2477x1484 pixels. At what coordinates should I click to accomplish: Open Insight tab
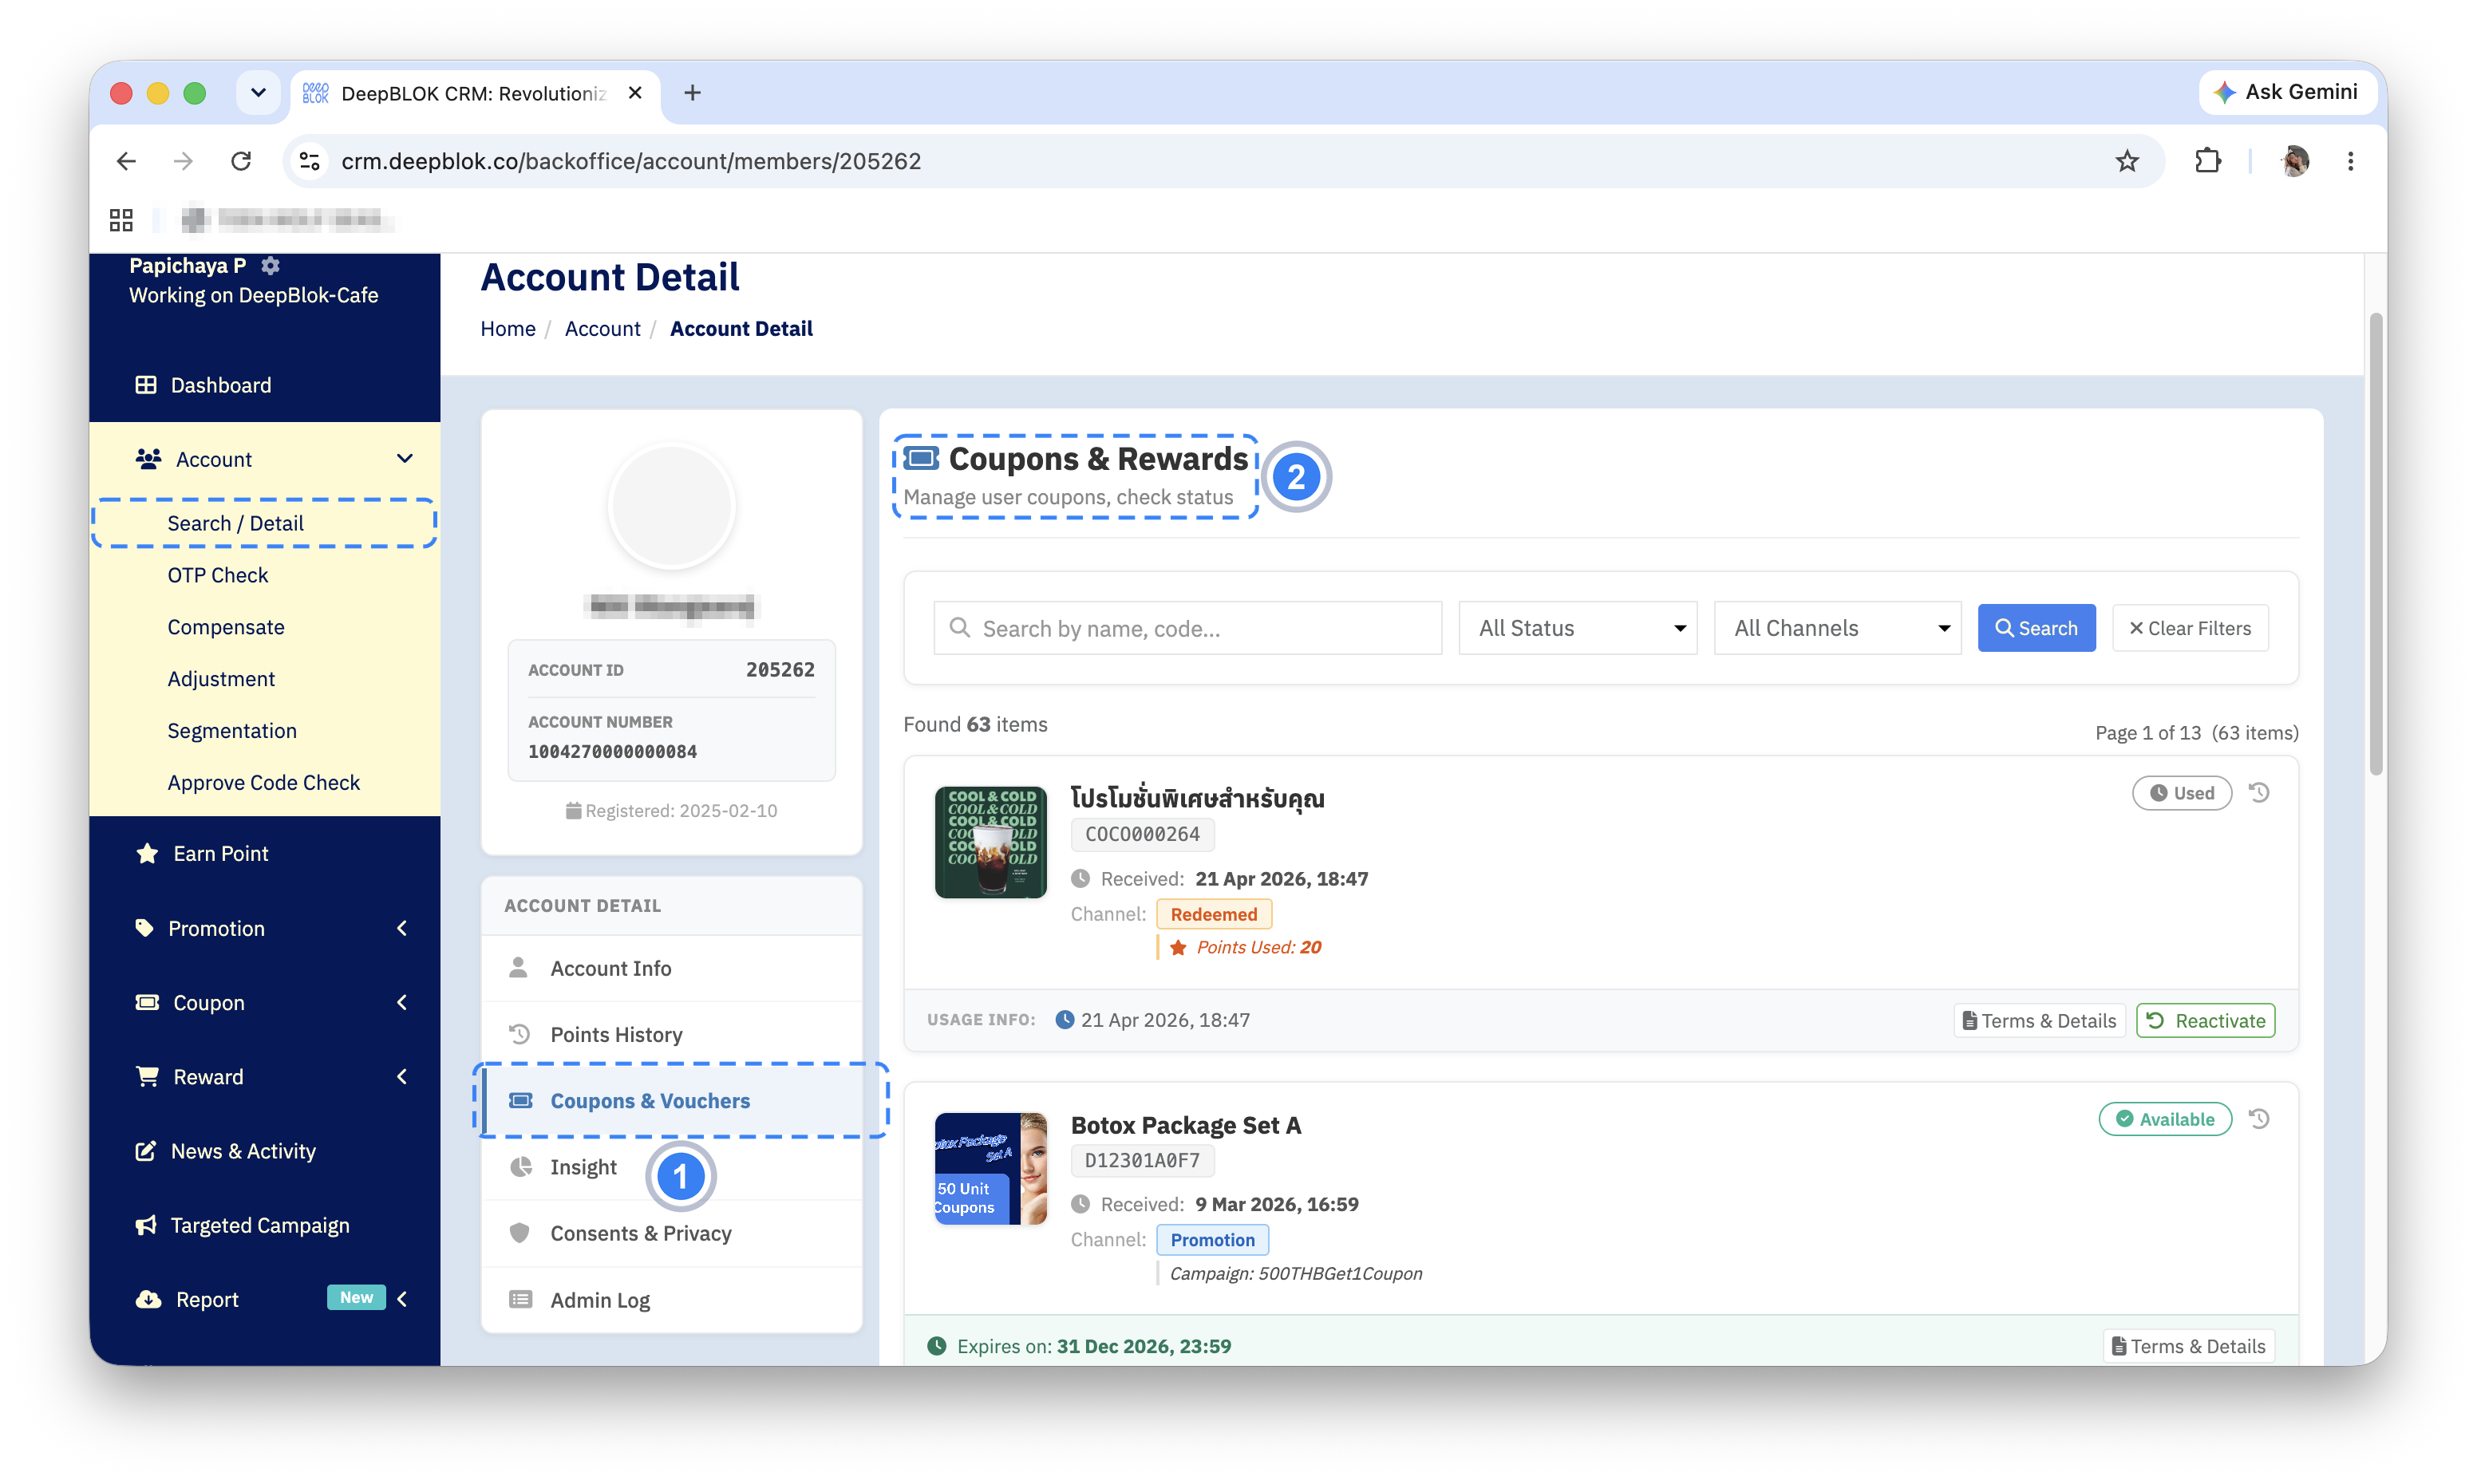(672, 1167)
